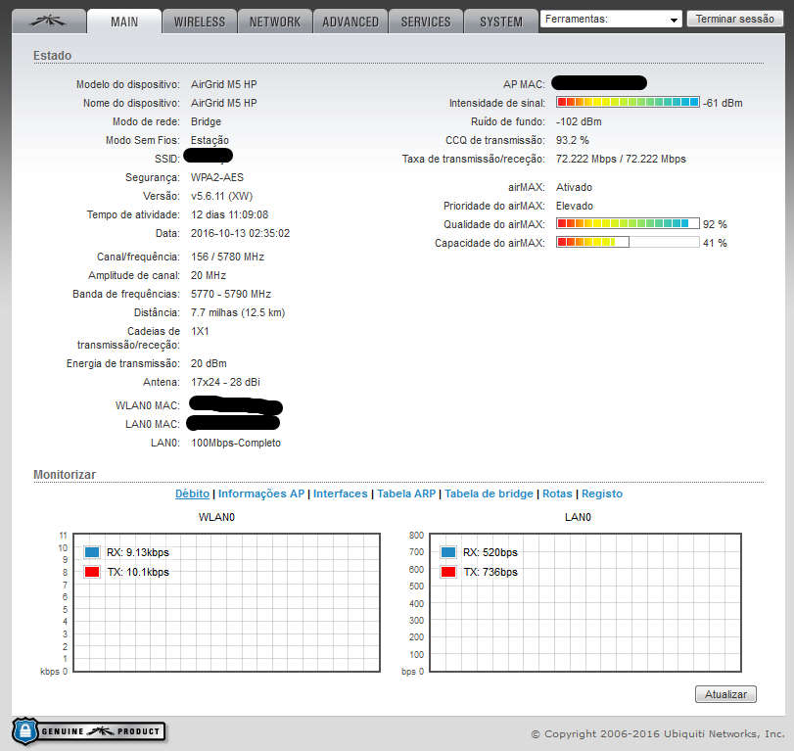Viewport: 794px width, 751px height.
Task: Click the Terminar sessão button
Action: click(x=734, y=19)
